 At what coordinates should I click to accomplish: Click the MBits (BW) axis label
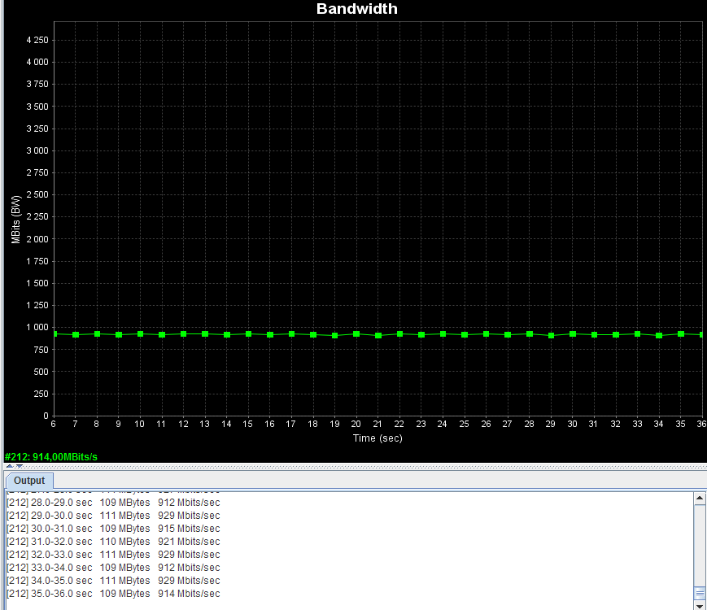16,220
